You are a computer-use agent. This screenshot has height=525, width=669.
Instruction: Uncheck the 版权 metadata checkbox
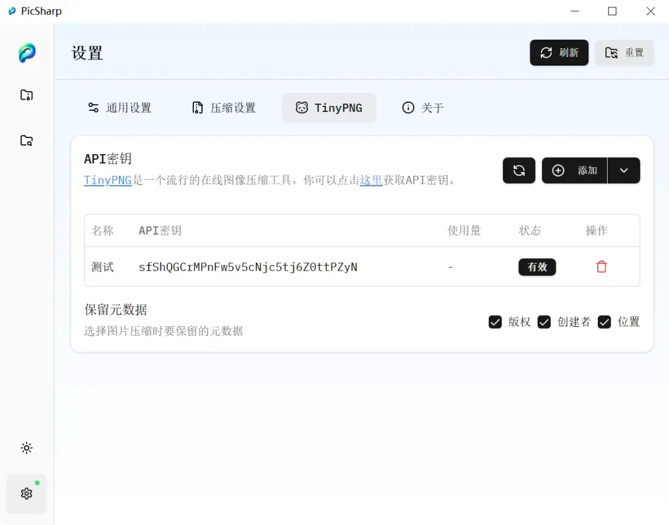point(495,322)
